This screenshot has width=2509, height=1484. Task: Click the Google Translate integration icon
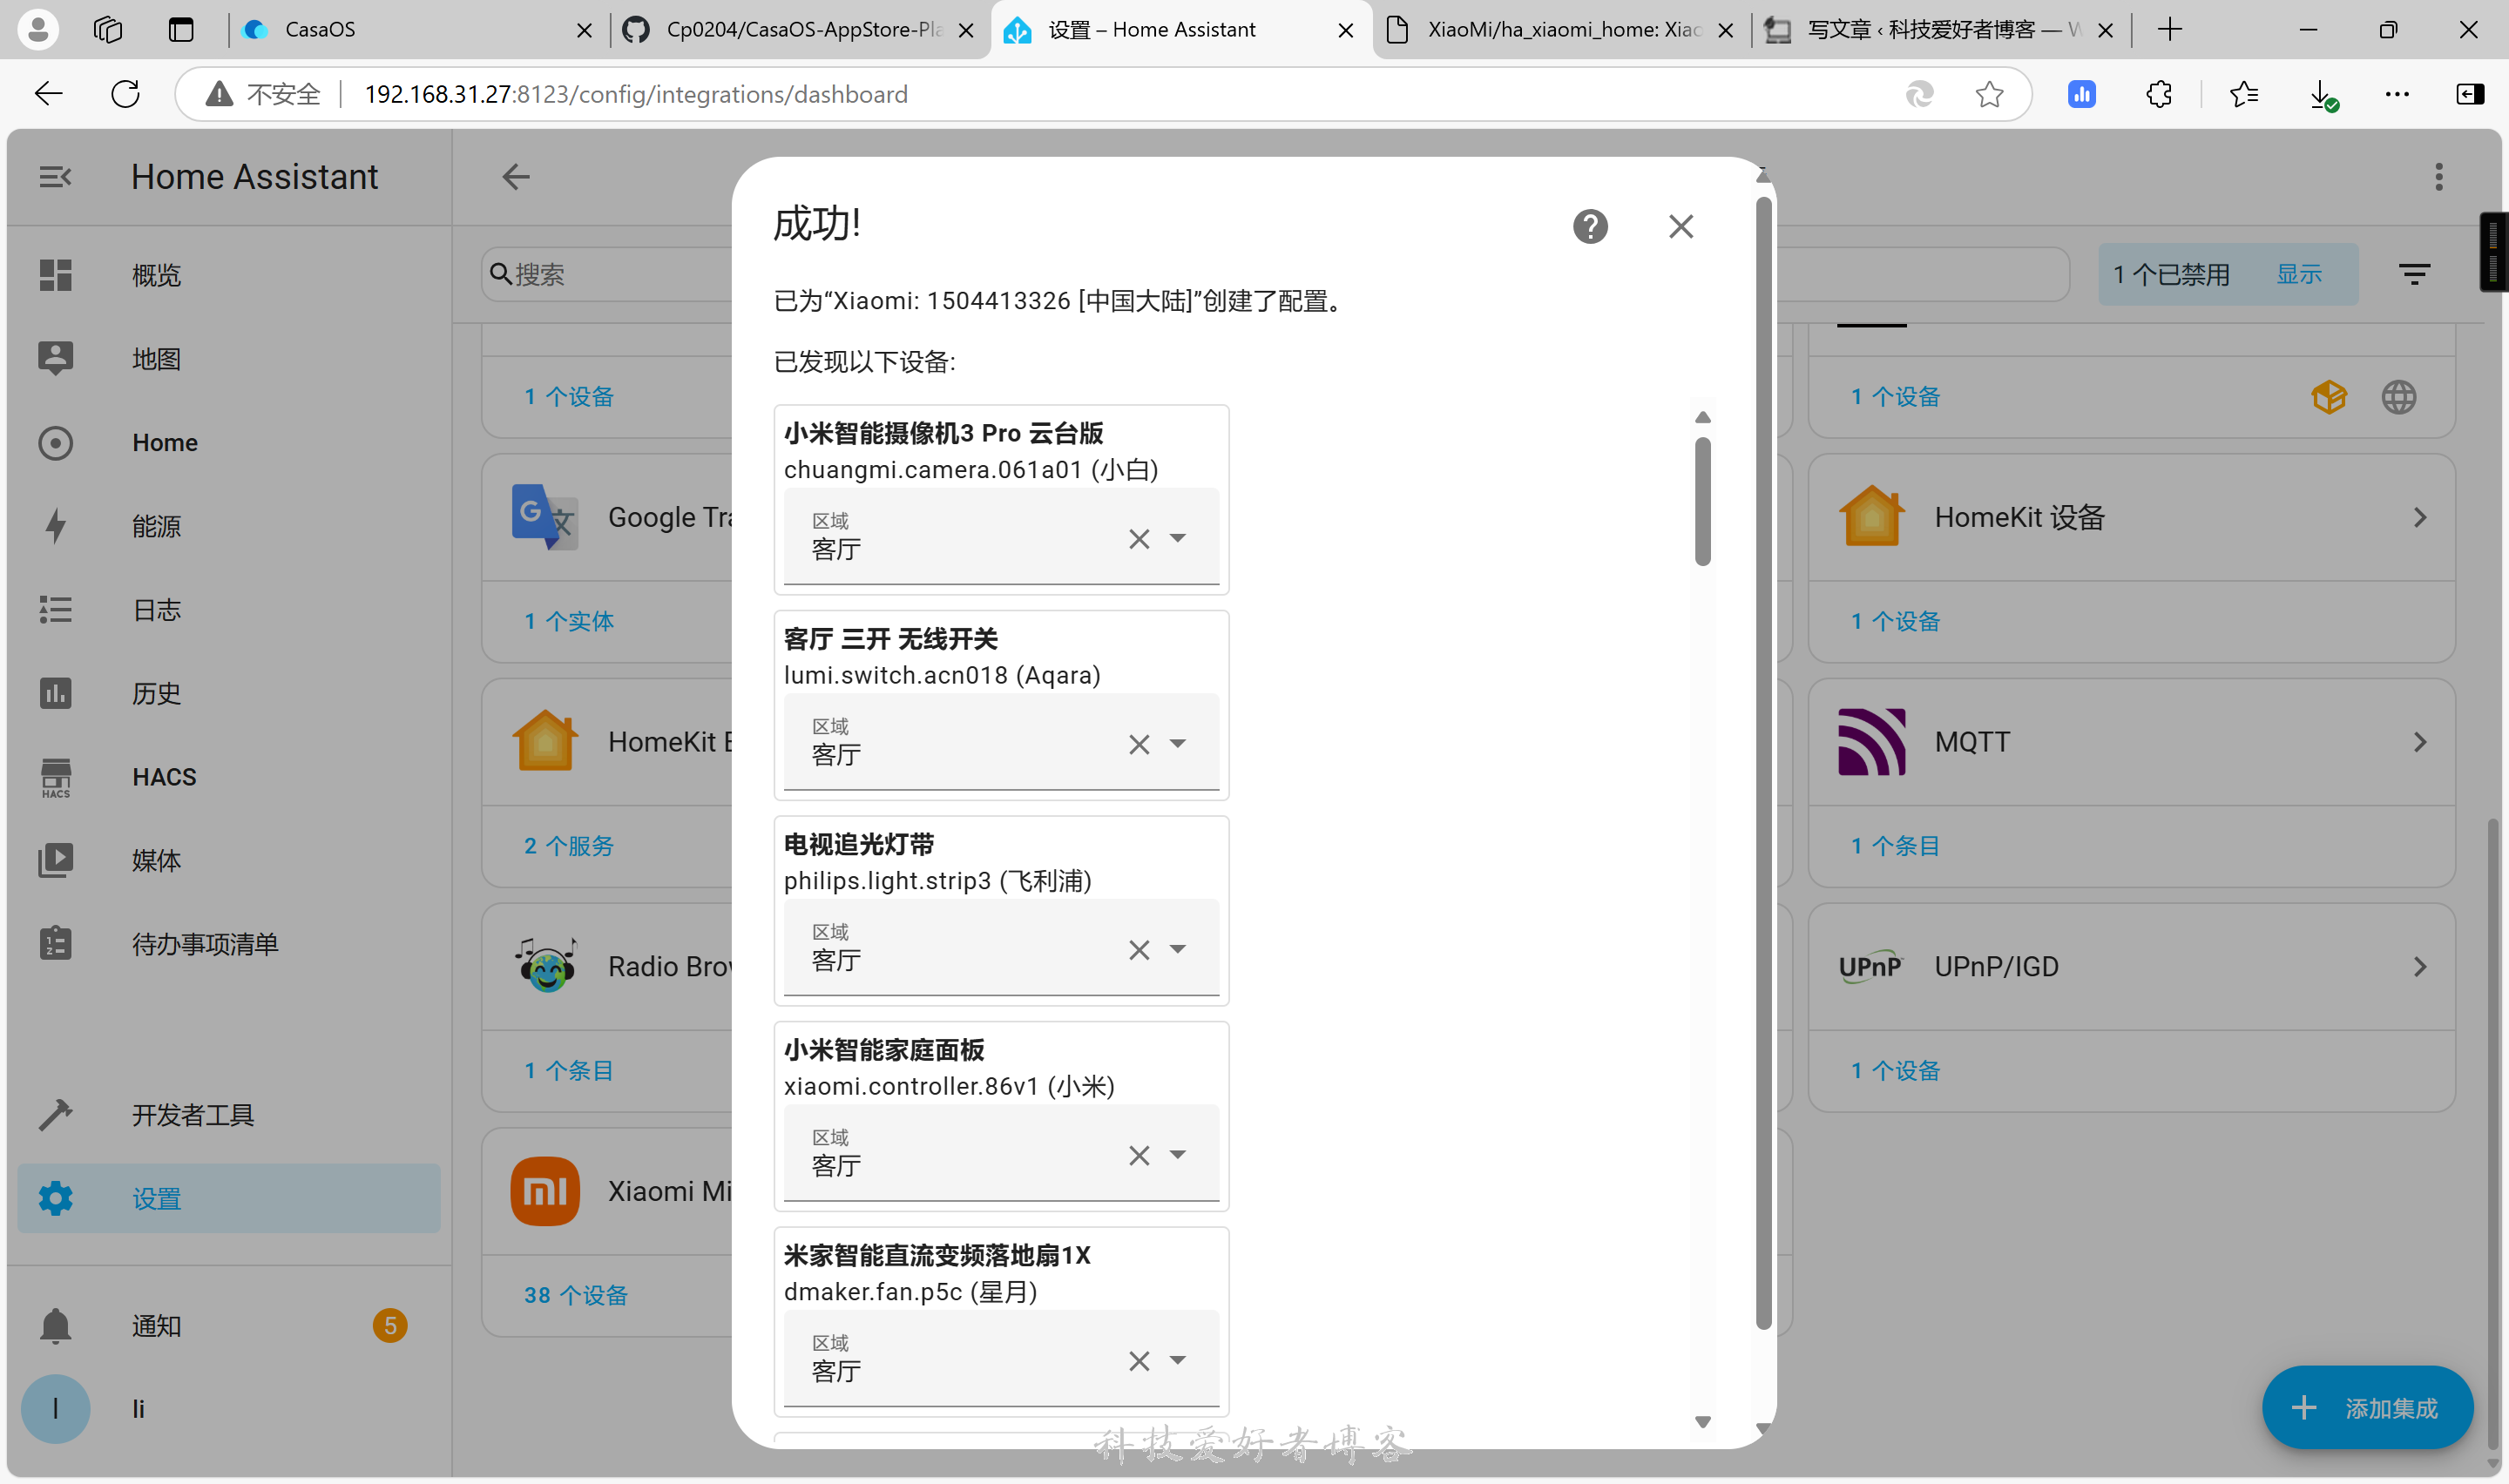(545, 517)
